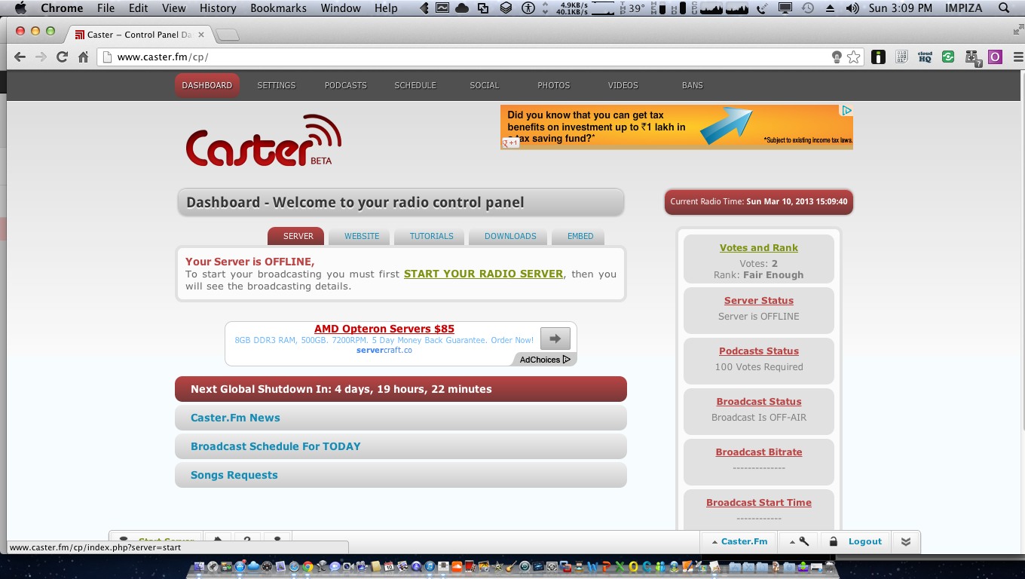Expand Broadcast Schedule For TODAY section
Viewport: 1025px width, 579px height.
tap(401, 446)
